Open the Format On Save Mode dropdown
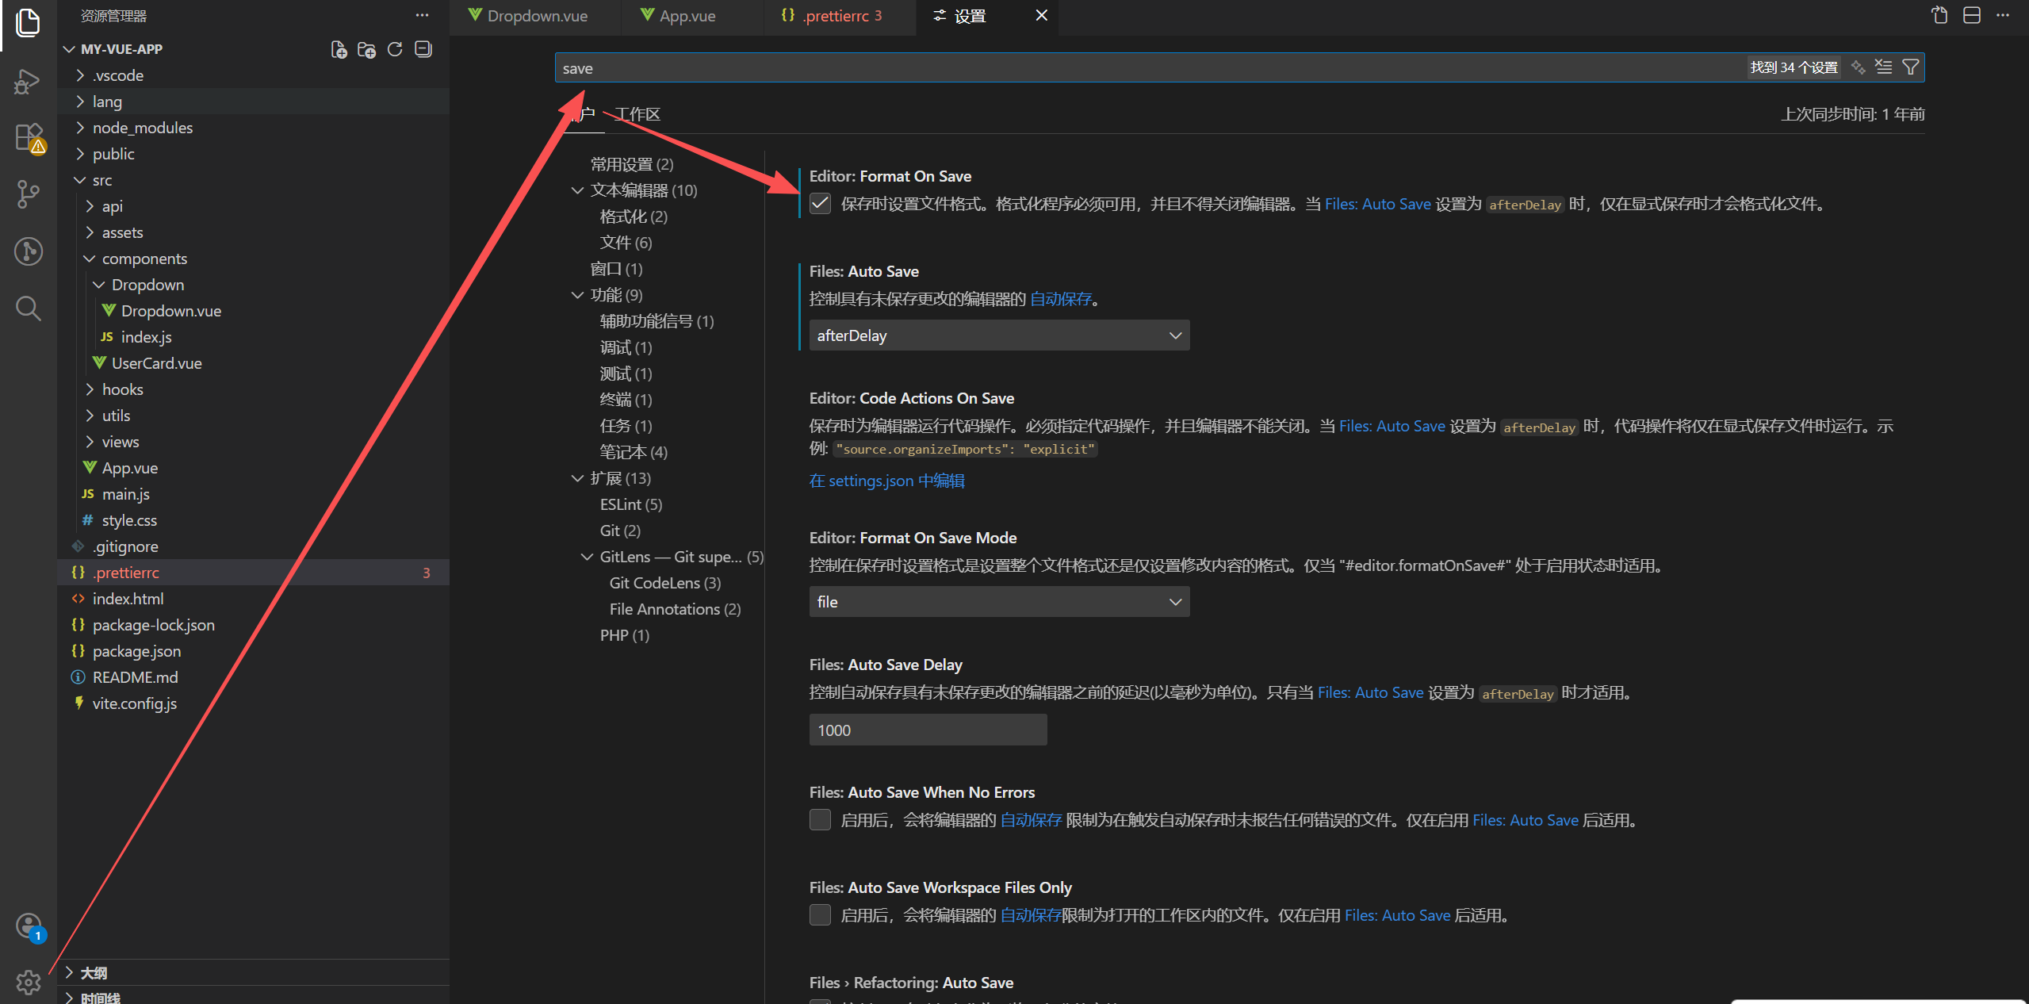This screenshot has width=2029, height=1004. [998, 602]
